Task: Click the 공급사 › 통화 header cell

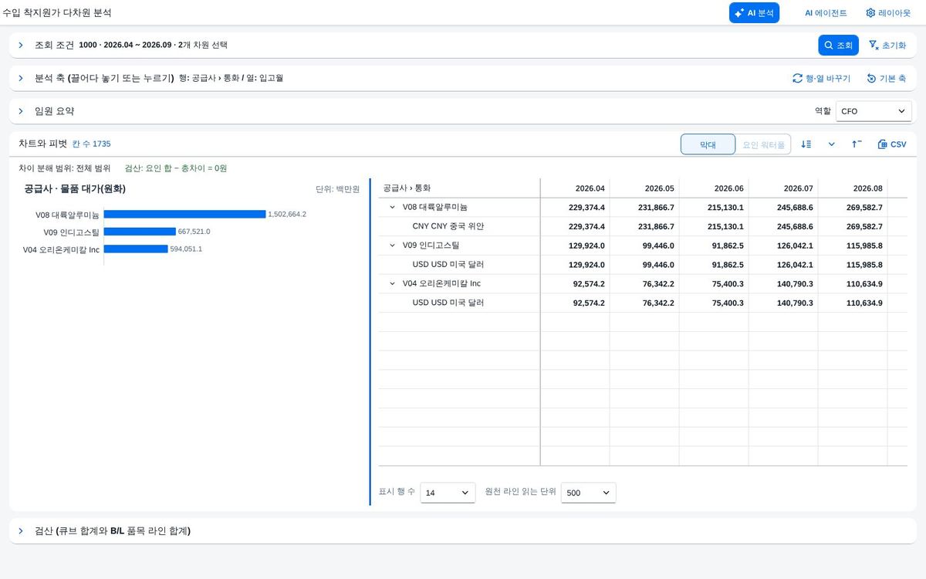Action: (459, 188)
